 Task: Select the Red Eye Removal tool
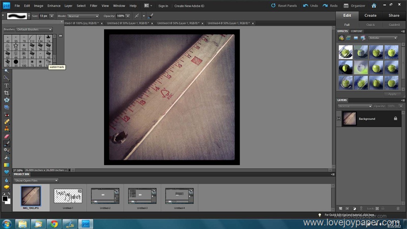pyautogui.click(x=6, y=114)
